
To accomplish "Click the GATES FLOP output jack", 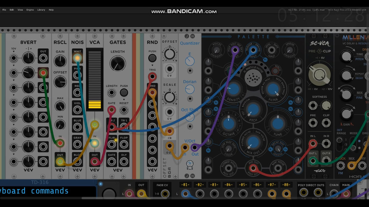I will 124,144.
